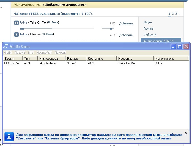This screenshot has width=192, height=146.
Task: Play the A-Ha Lifelines track
Action: click(16, 35)
